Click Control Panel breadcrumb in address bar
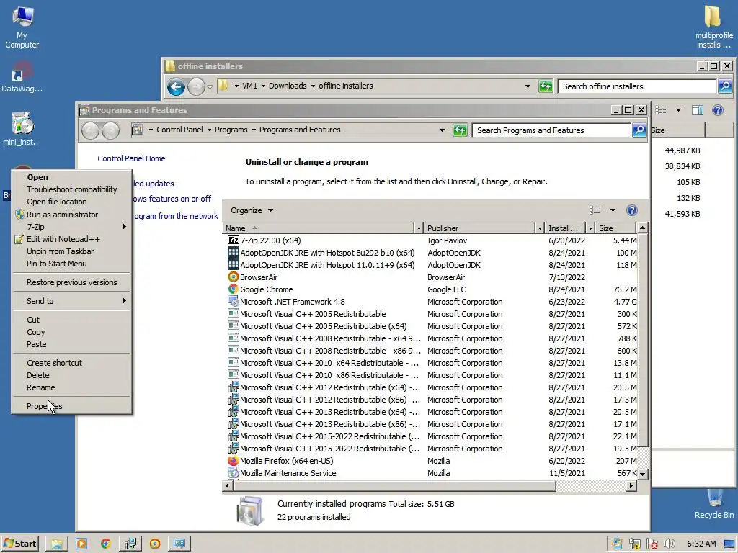 coord(179,130)
